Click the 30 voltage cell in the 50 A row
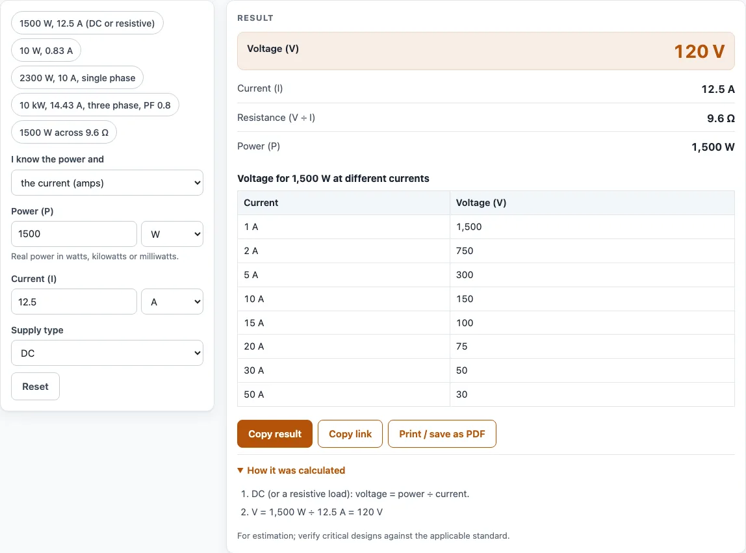 coord(593,394)
